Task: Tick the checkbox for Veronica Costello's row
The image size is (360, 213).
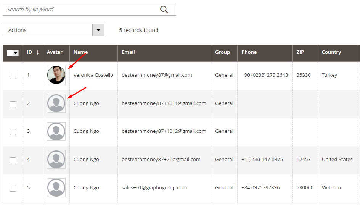Action: pyautogui.click(x=13, y=76)
